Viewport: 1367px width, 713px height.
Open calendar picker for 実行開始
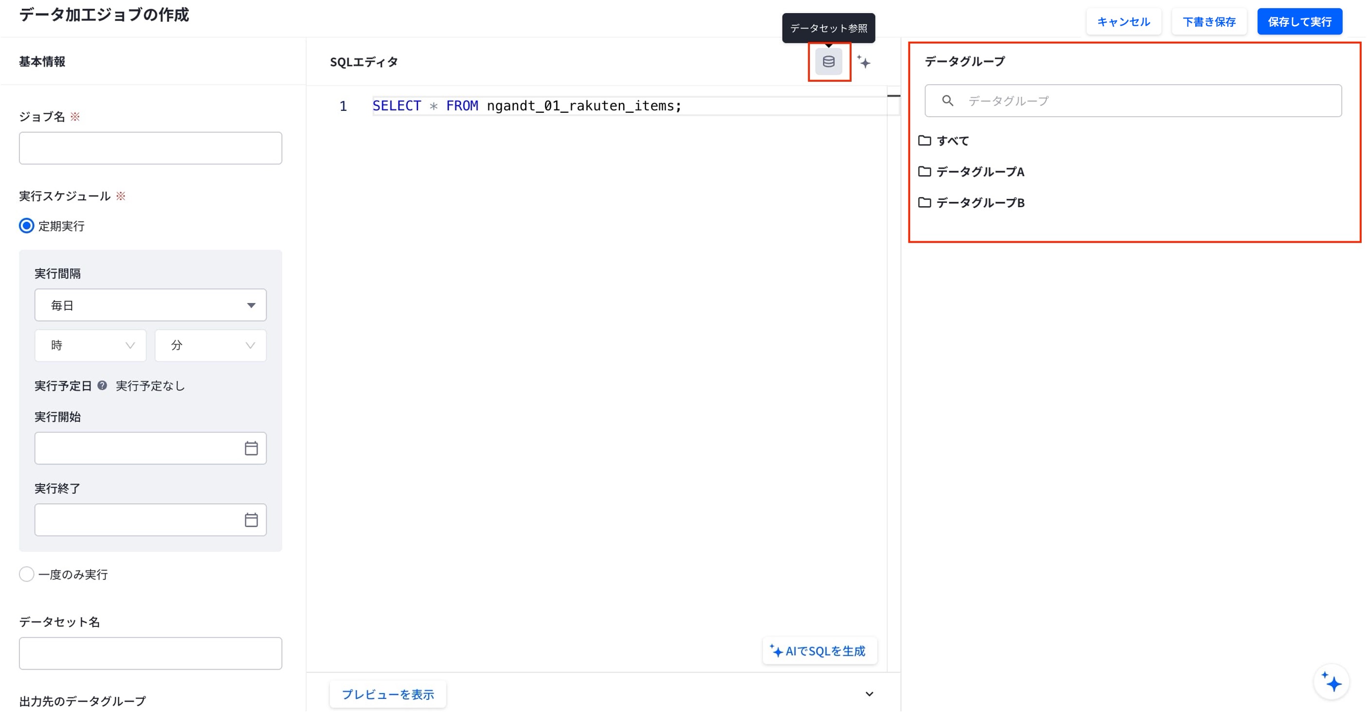(x=251, y=448)
